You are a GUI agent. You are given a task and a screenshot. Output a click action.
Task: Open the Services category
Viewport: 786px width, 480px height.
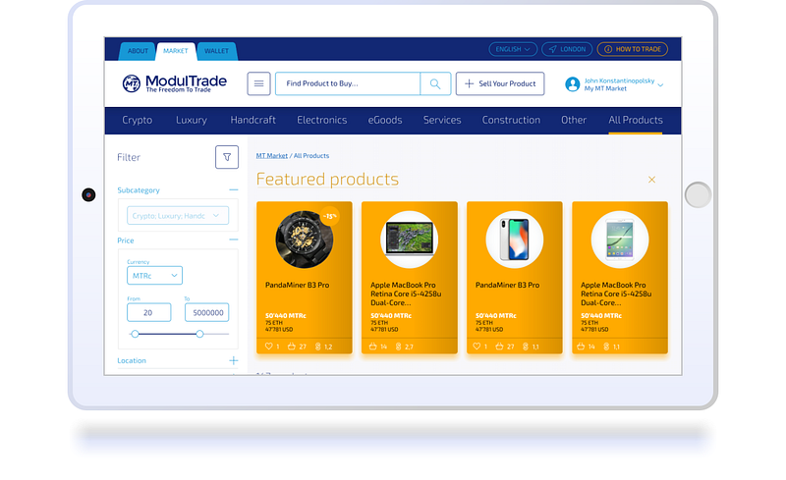441,120
